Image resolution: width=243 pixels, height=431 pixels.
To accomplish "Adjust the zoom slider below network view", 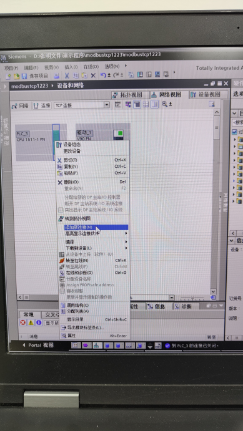I will pyautogui.click(x=192, y=298).
